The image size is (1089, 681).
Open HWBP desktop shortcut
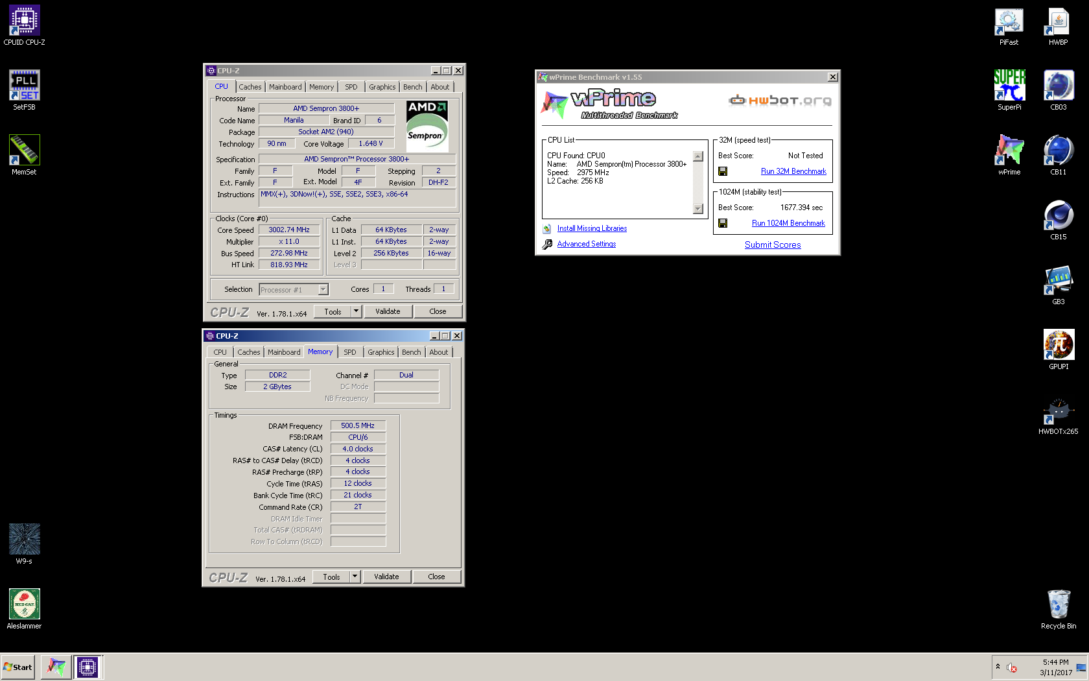1058,26
